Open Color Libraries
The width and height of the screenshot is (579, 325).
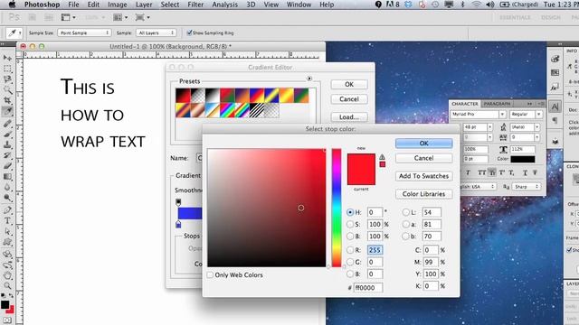tap(424, 194)
